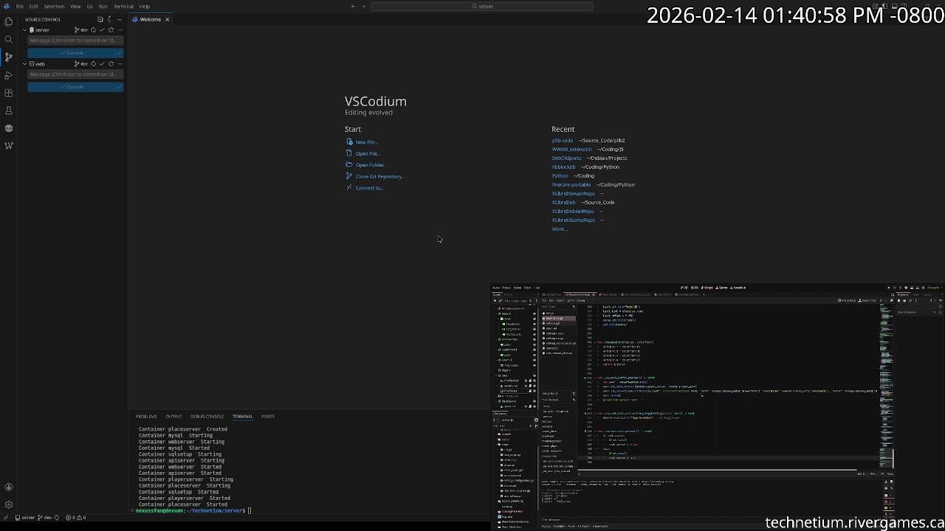The width and height of the screenshot is (945, 531).
Task: Synchronize changes for the server repository
Action: [94, 30]
